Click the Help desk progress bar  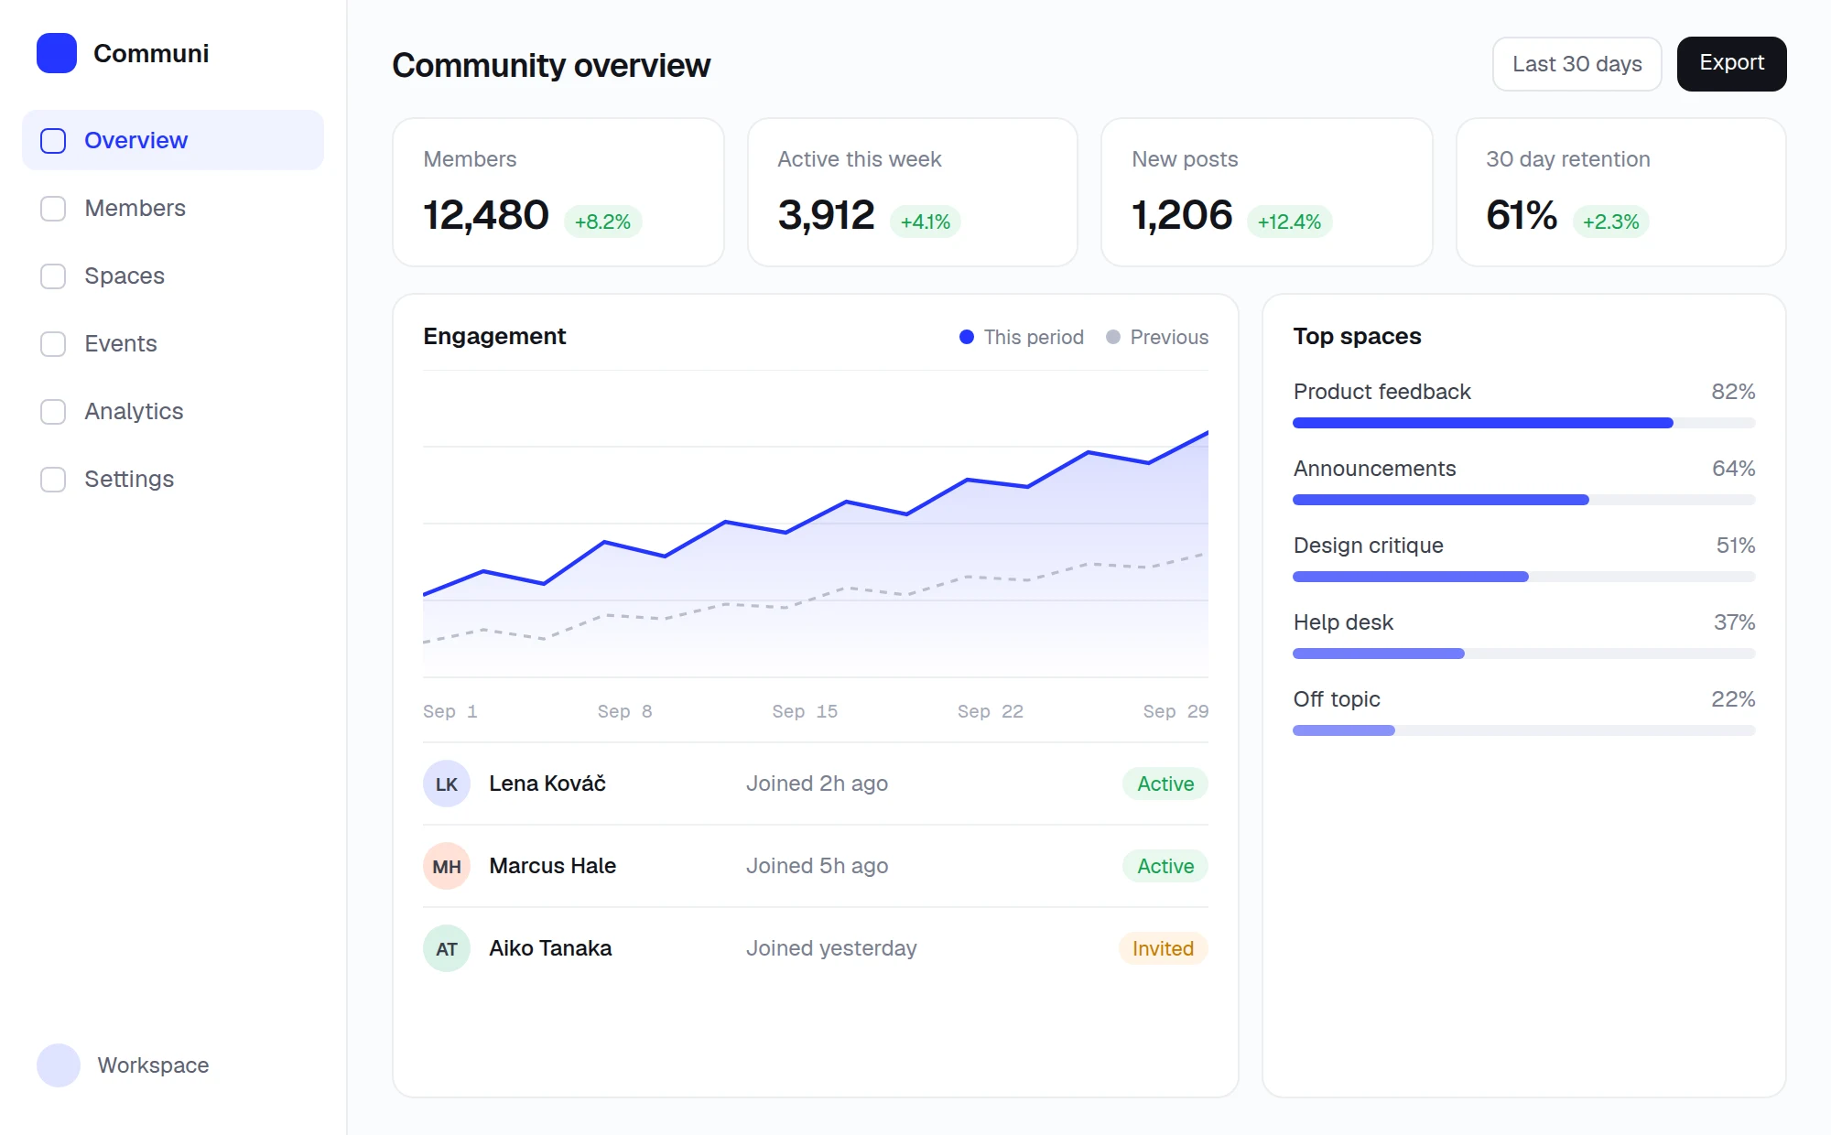click(x=1523, y=654)
